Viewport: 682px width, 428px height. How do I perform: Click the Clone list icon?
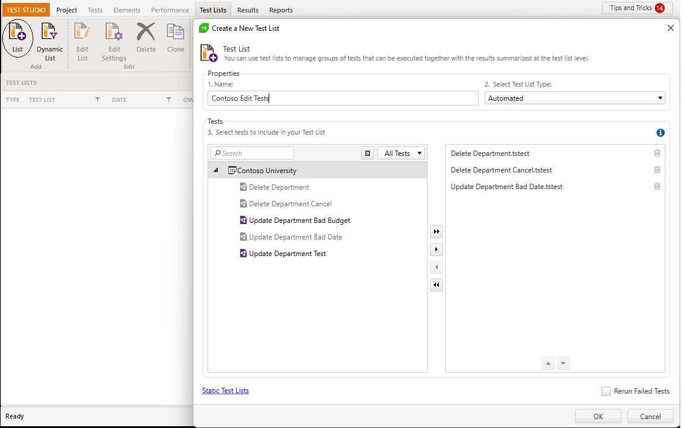(176, 32)
